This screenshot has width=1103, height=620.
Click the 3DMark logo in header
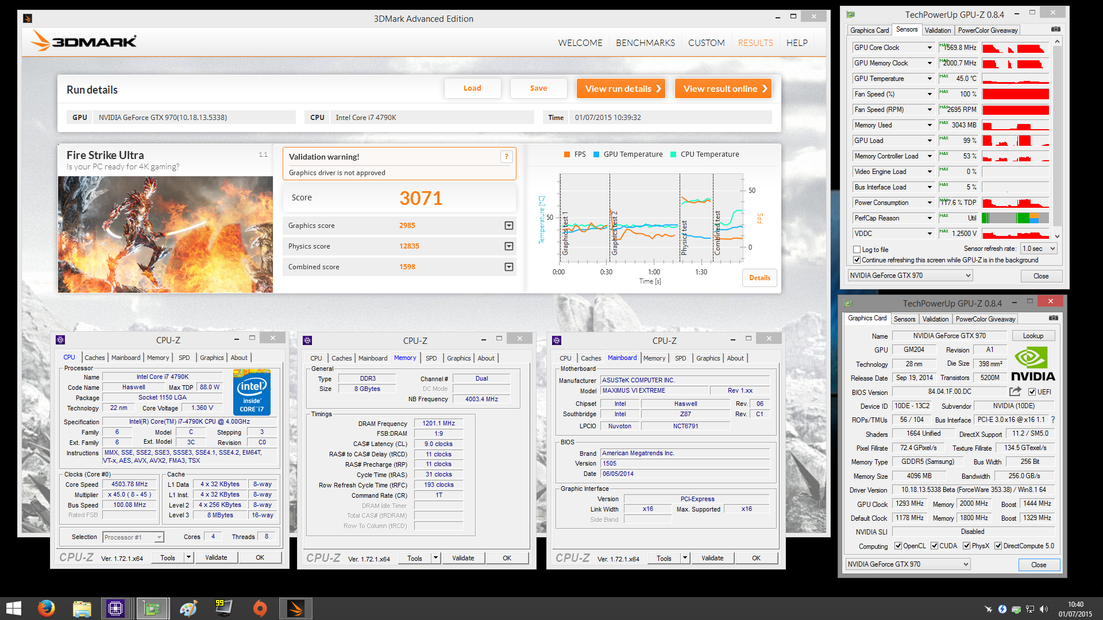[x=84, y=41]
